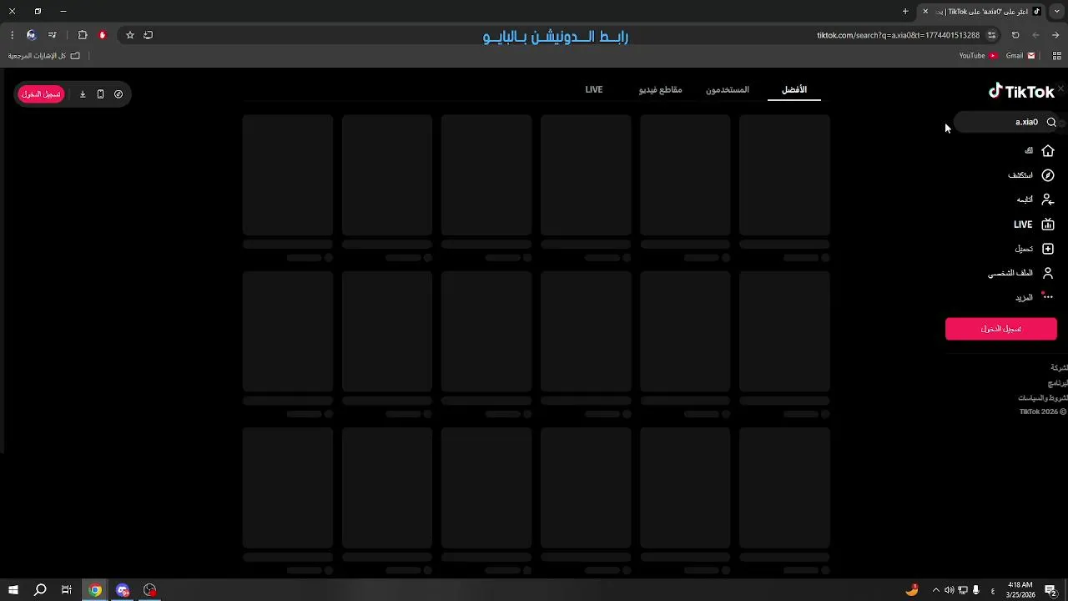
Task: Select the Top (الأفضل) tab
Action: [x=794, y=89]
